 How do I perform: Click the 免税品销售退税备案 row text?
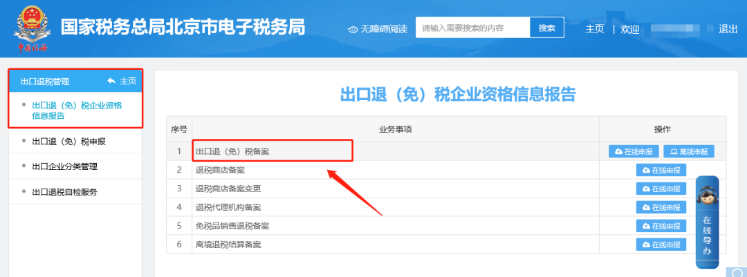coord(232,226)
